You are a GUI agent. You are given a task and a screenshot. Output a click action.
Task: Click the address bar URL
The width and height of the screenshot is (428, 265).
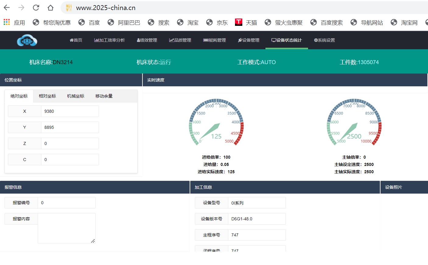(x=106, y=8)
